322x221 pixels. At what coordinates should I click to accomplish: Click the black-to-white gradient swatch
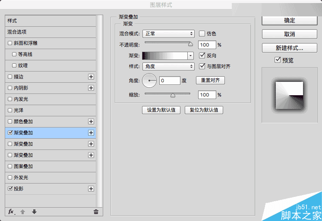pos(165,56)
